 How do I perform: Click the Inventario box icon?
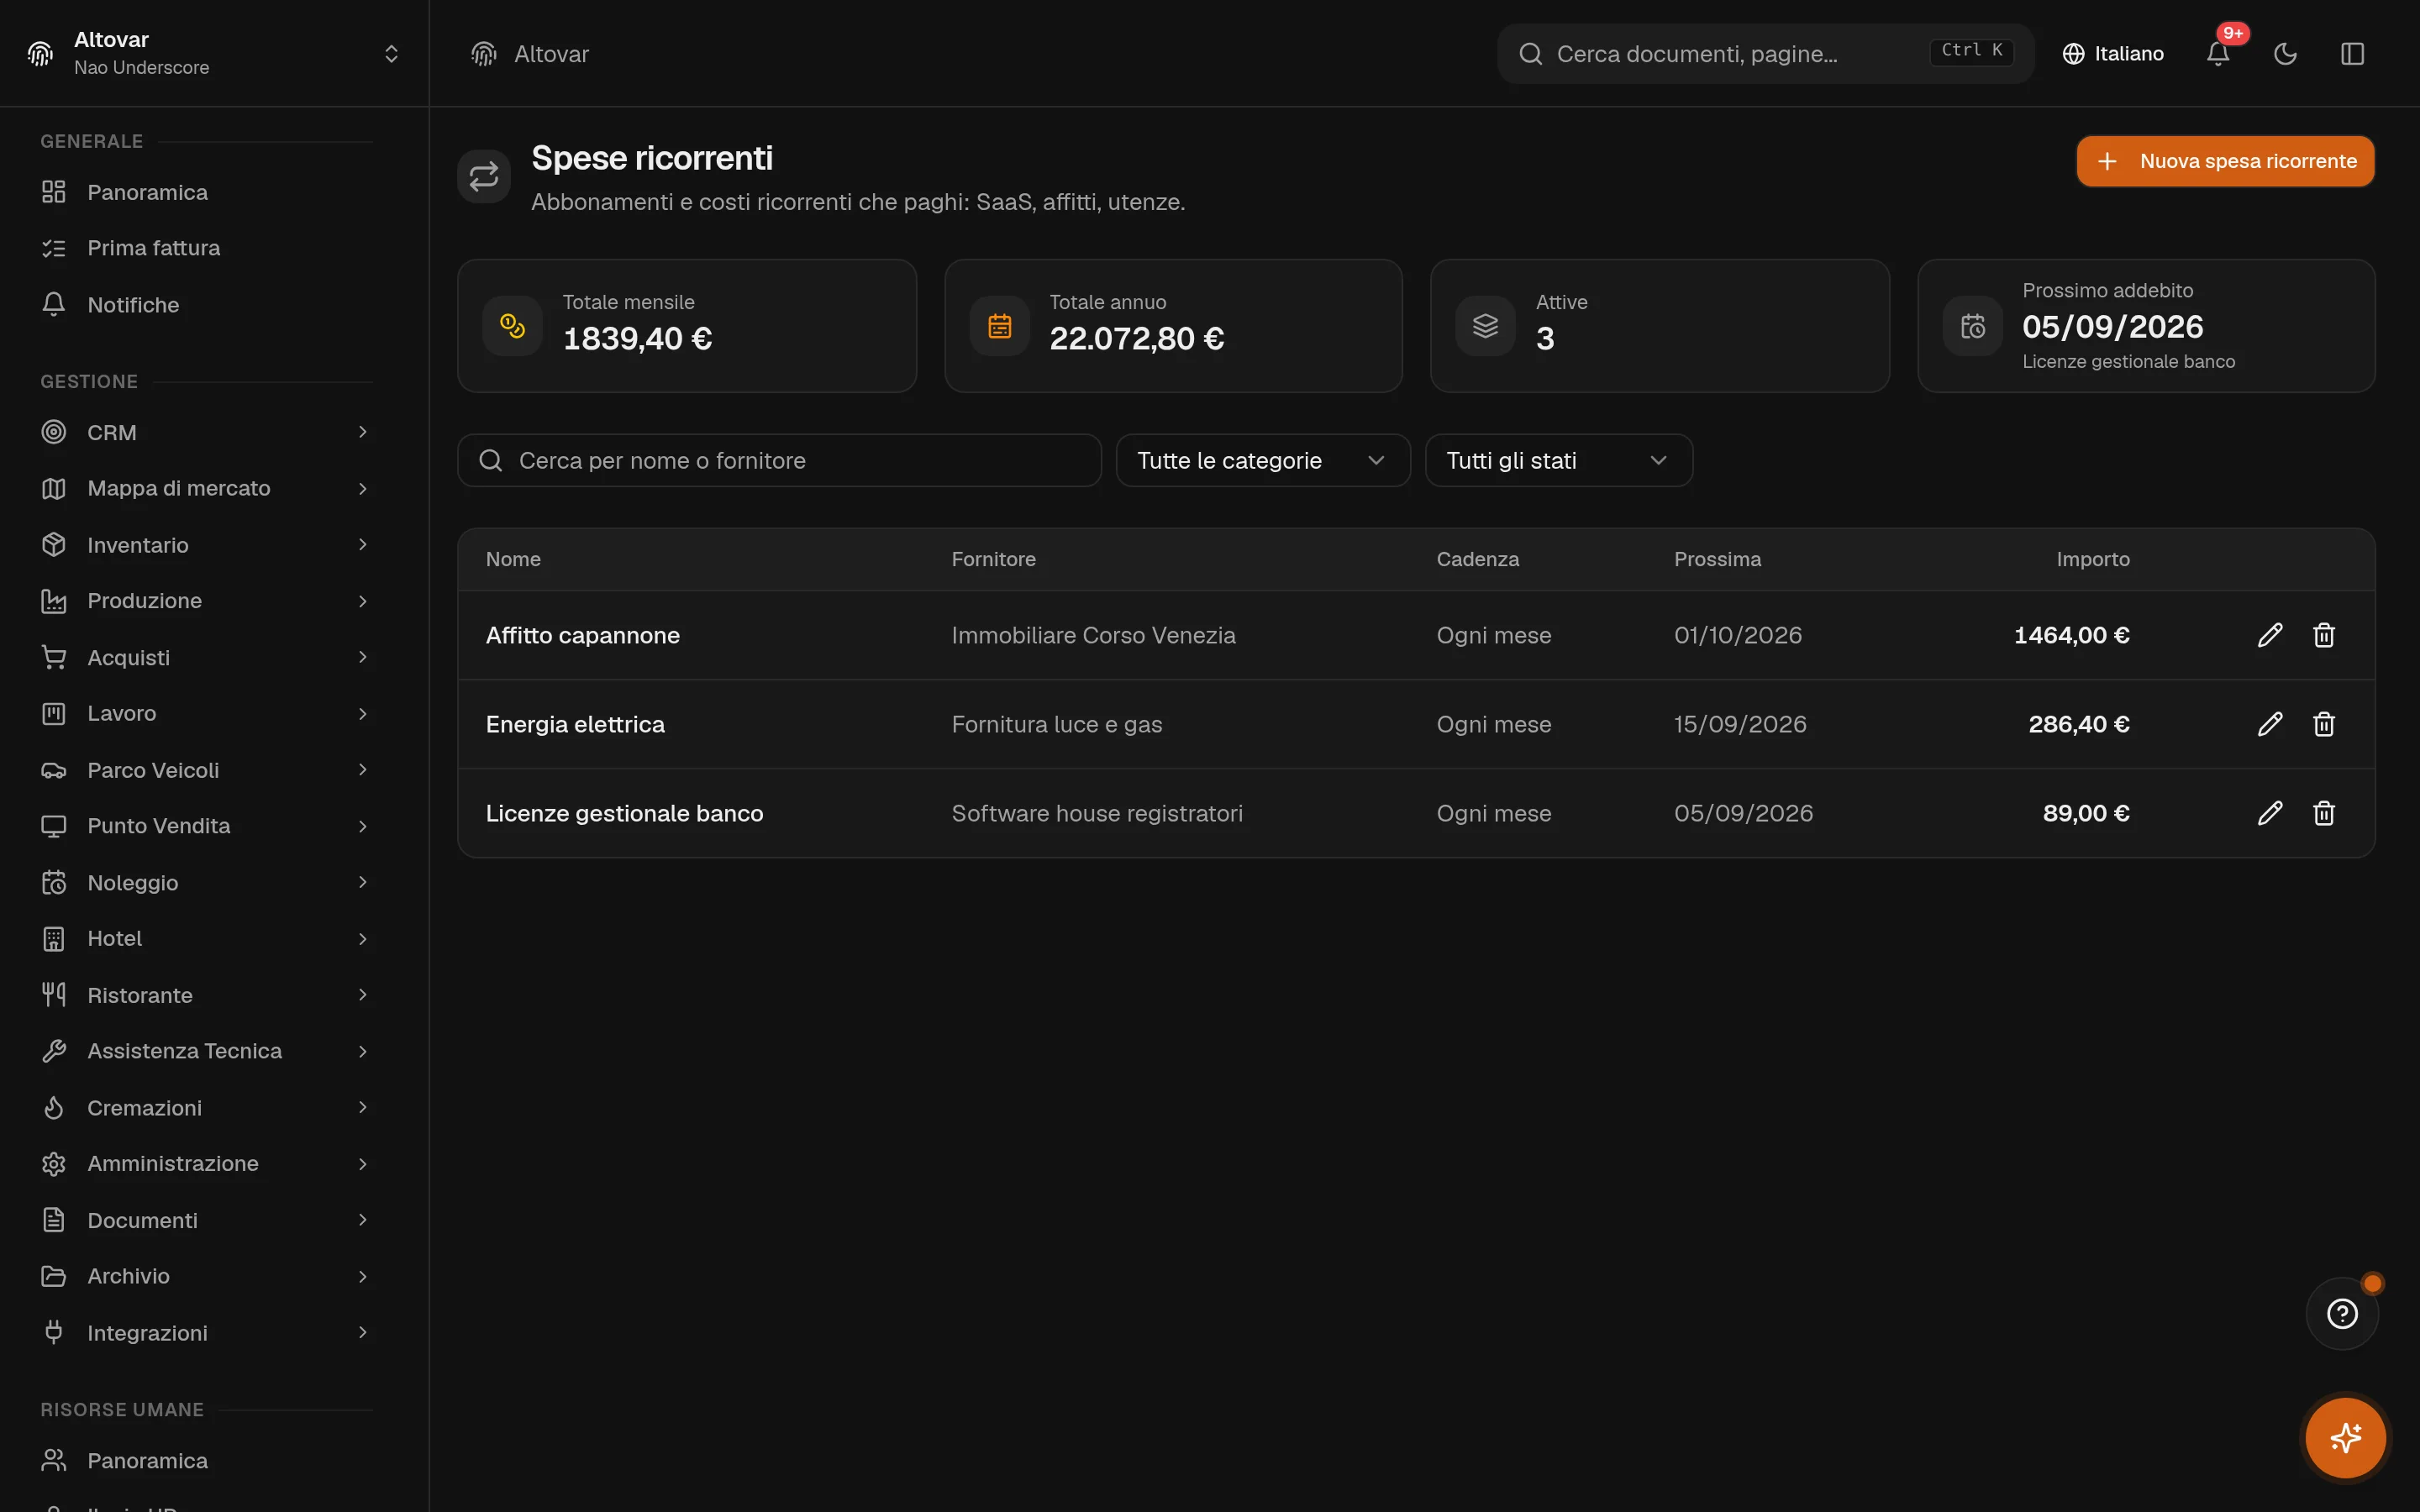tap(54, 544)
